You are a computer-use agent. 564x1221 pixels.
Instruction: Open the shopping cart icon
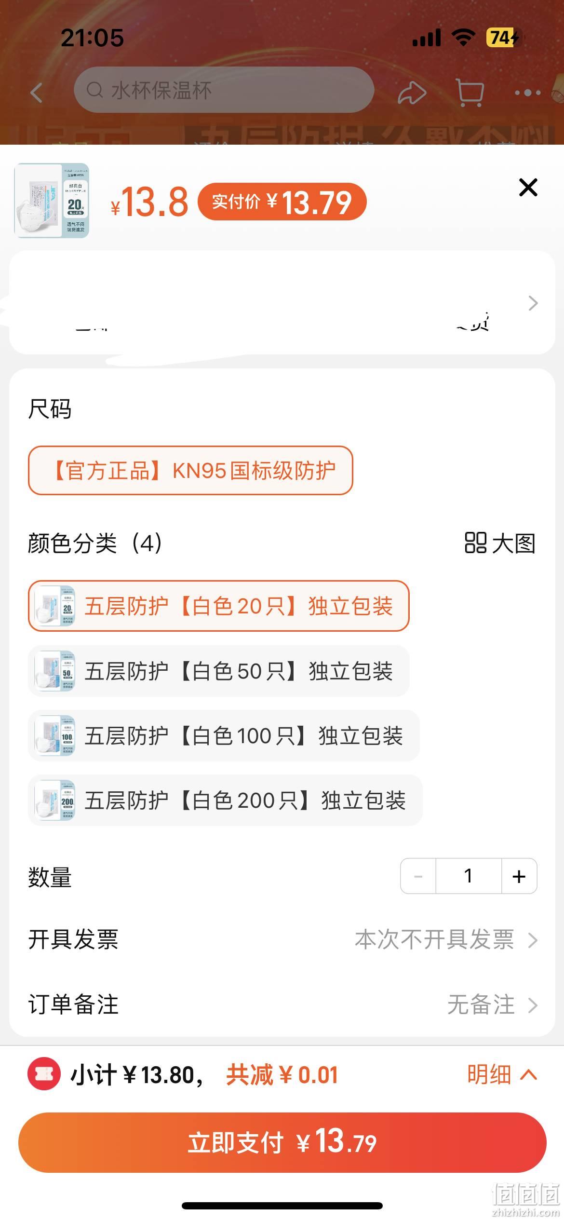tap(469, 92)
